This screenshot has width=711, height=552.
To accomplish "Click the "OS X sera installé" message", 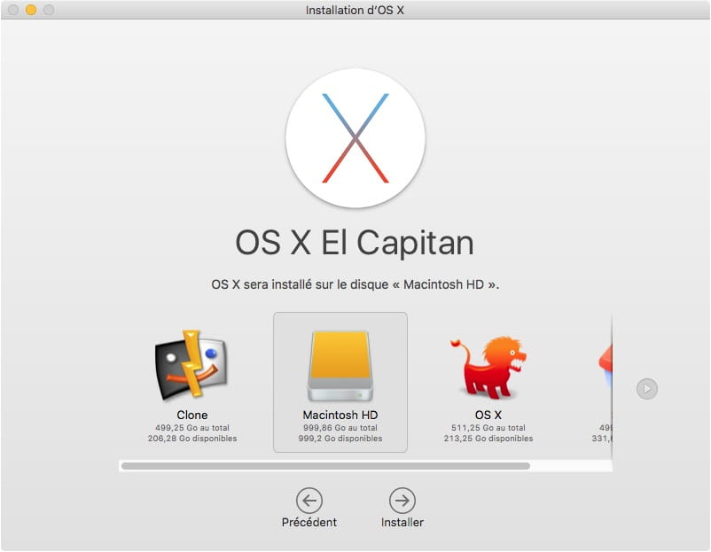I will (x=355, y=284).
